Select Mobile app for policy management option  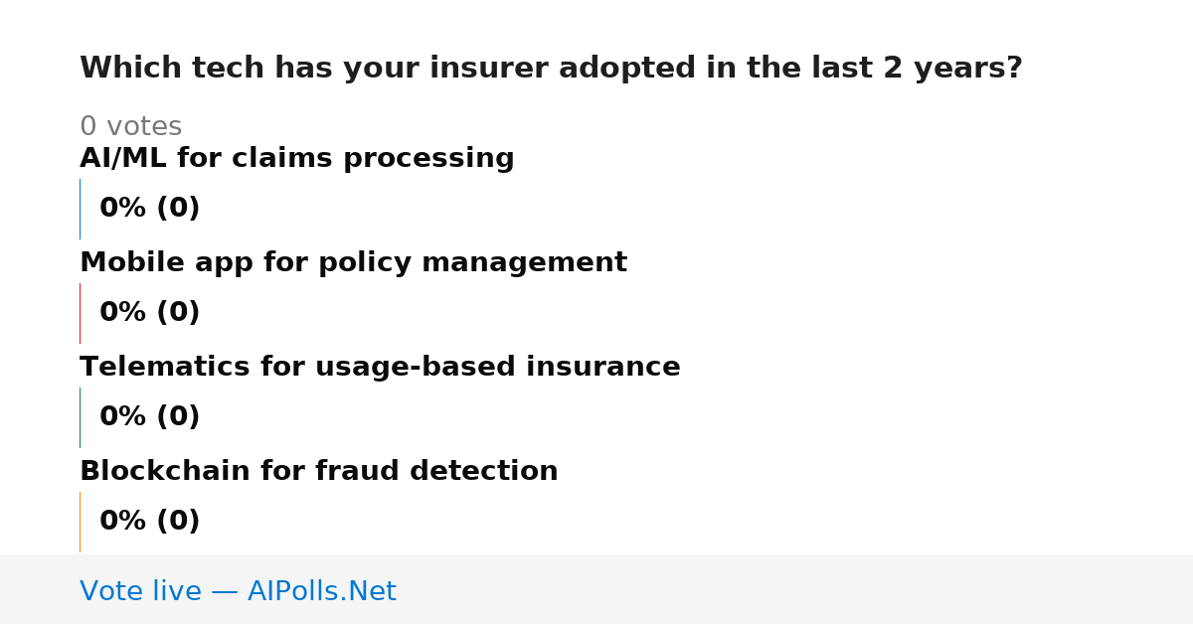(x=353, y=263)
